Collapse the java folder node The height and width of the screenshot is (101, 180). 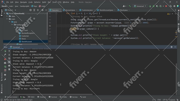tap(10, 22)
